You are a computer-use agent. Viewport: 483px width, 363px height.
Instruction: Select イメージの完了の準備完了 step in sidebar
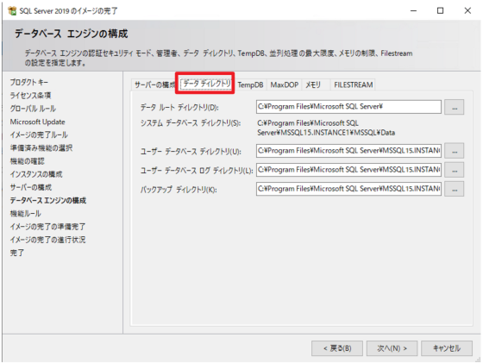click(47, 227)
